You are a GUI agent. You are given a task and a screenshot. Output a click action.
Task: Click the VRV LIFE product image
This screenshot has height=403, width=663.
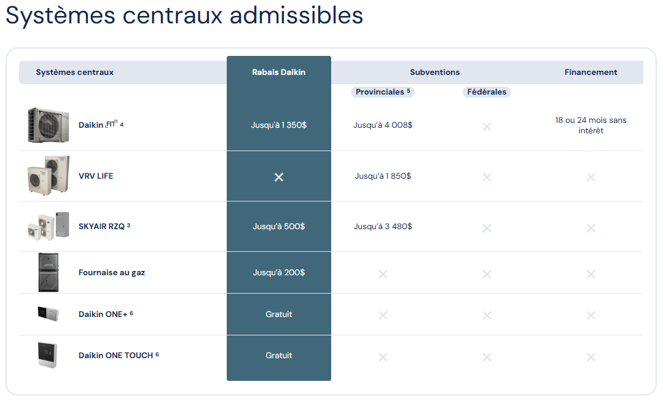click(x=48, y=176)
